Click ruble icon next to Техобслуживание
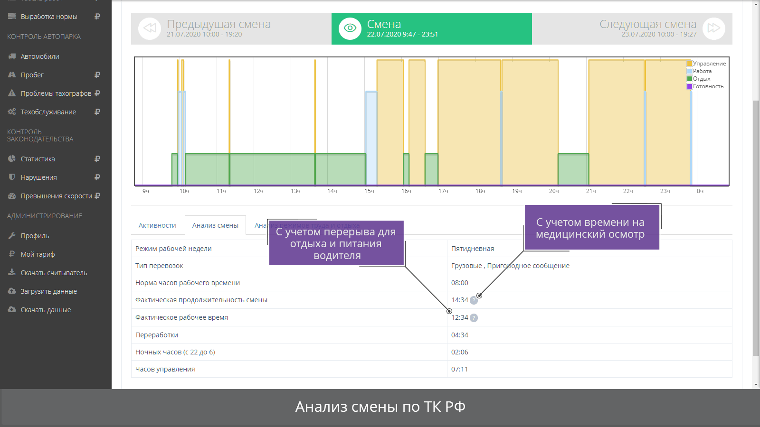 pos(97,111)
